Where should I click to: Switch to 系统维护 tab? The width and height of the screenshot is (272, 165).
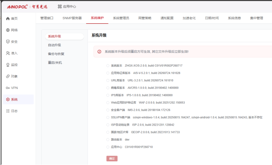97,18
